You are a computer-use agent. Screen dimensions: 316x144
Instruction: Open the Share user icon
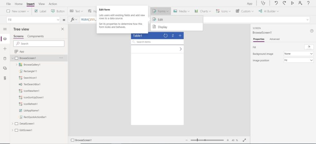300,3
